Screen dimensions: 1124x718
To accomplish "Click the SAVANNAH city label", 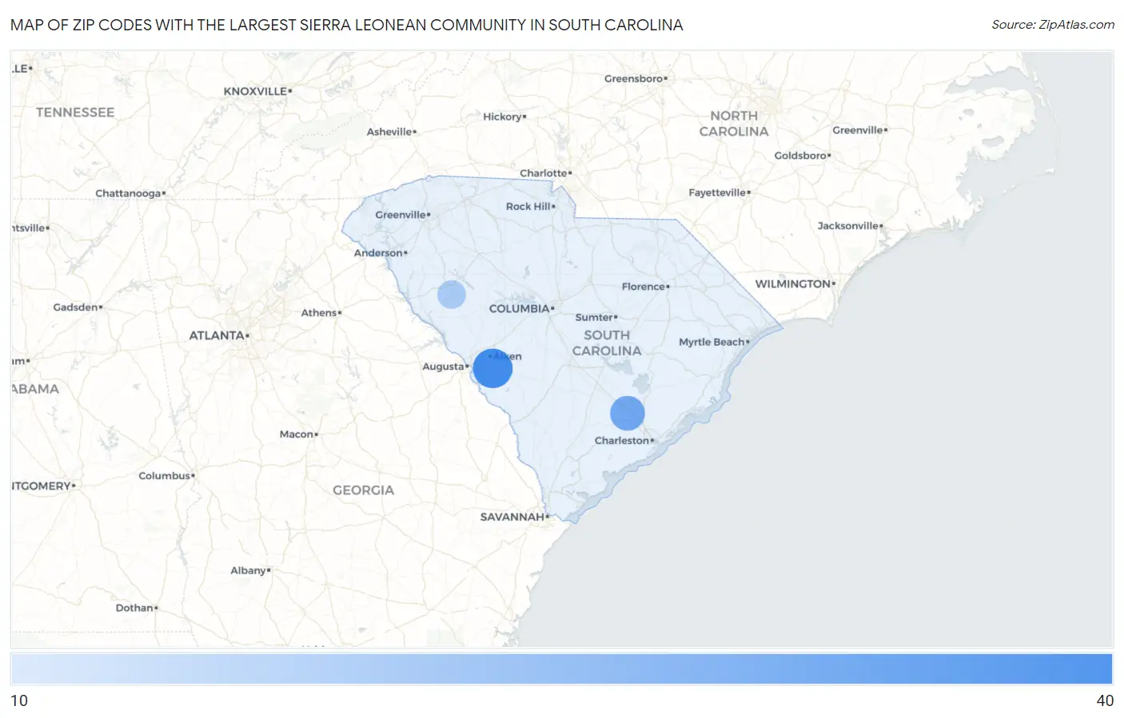I will [x=512, y=517].
